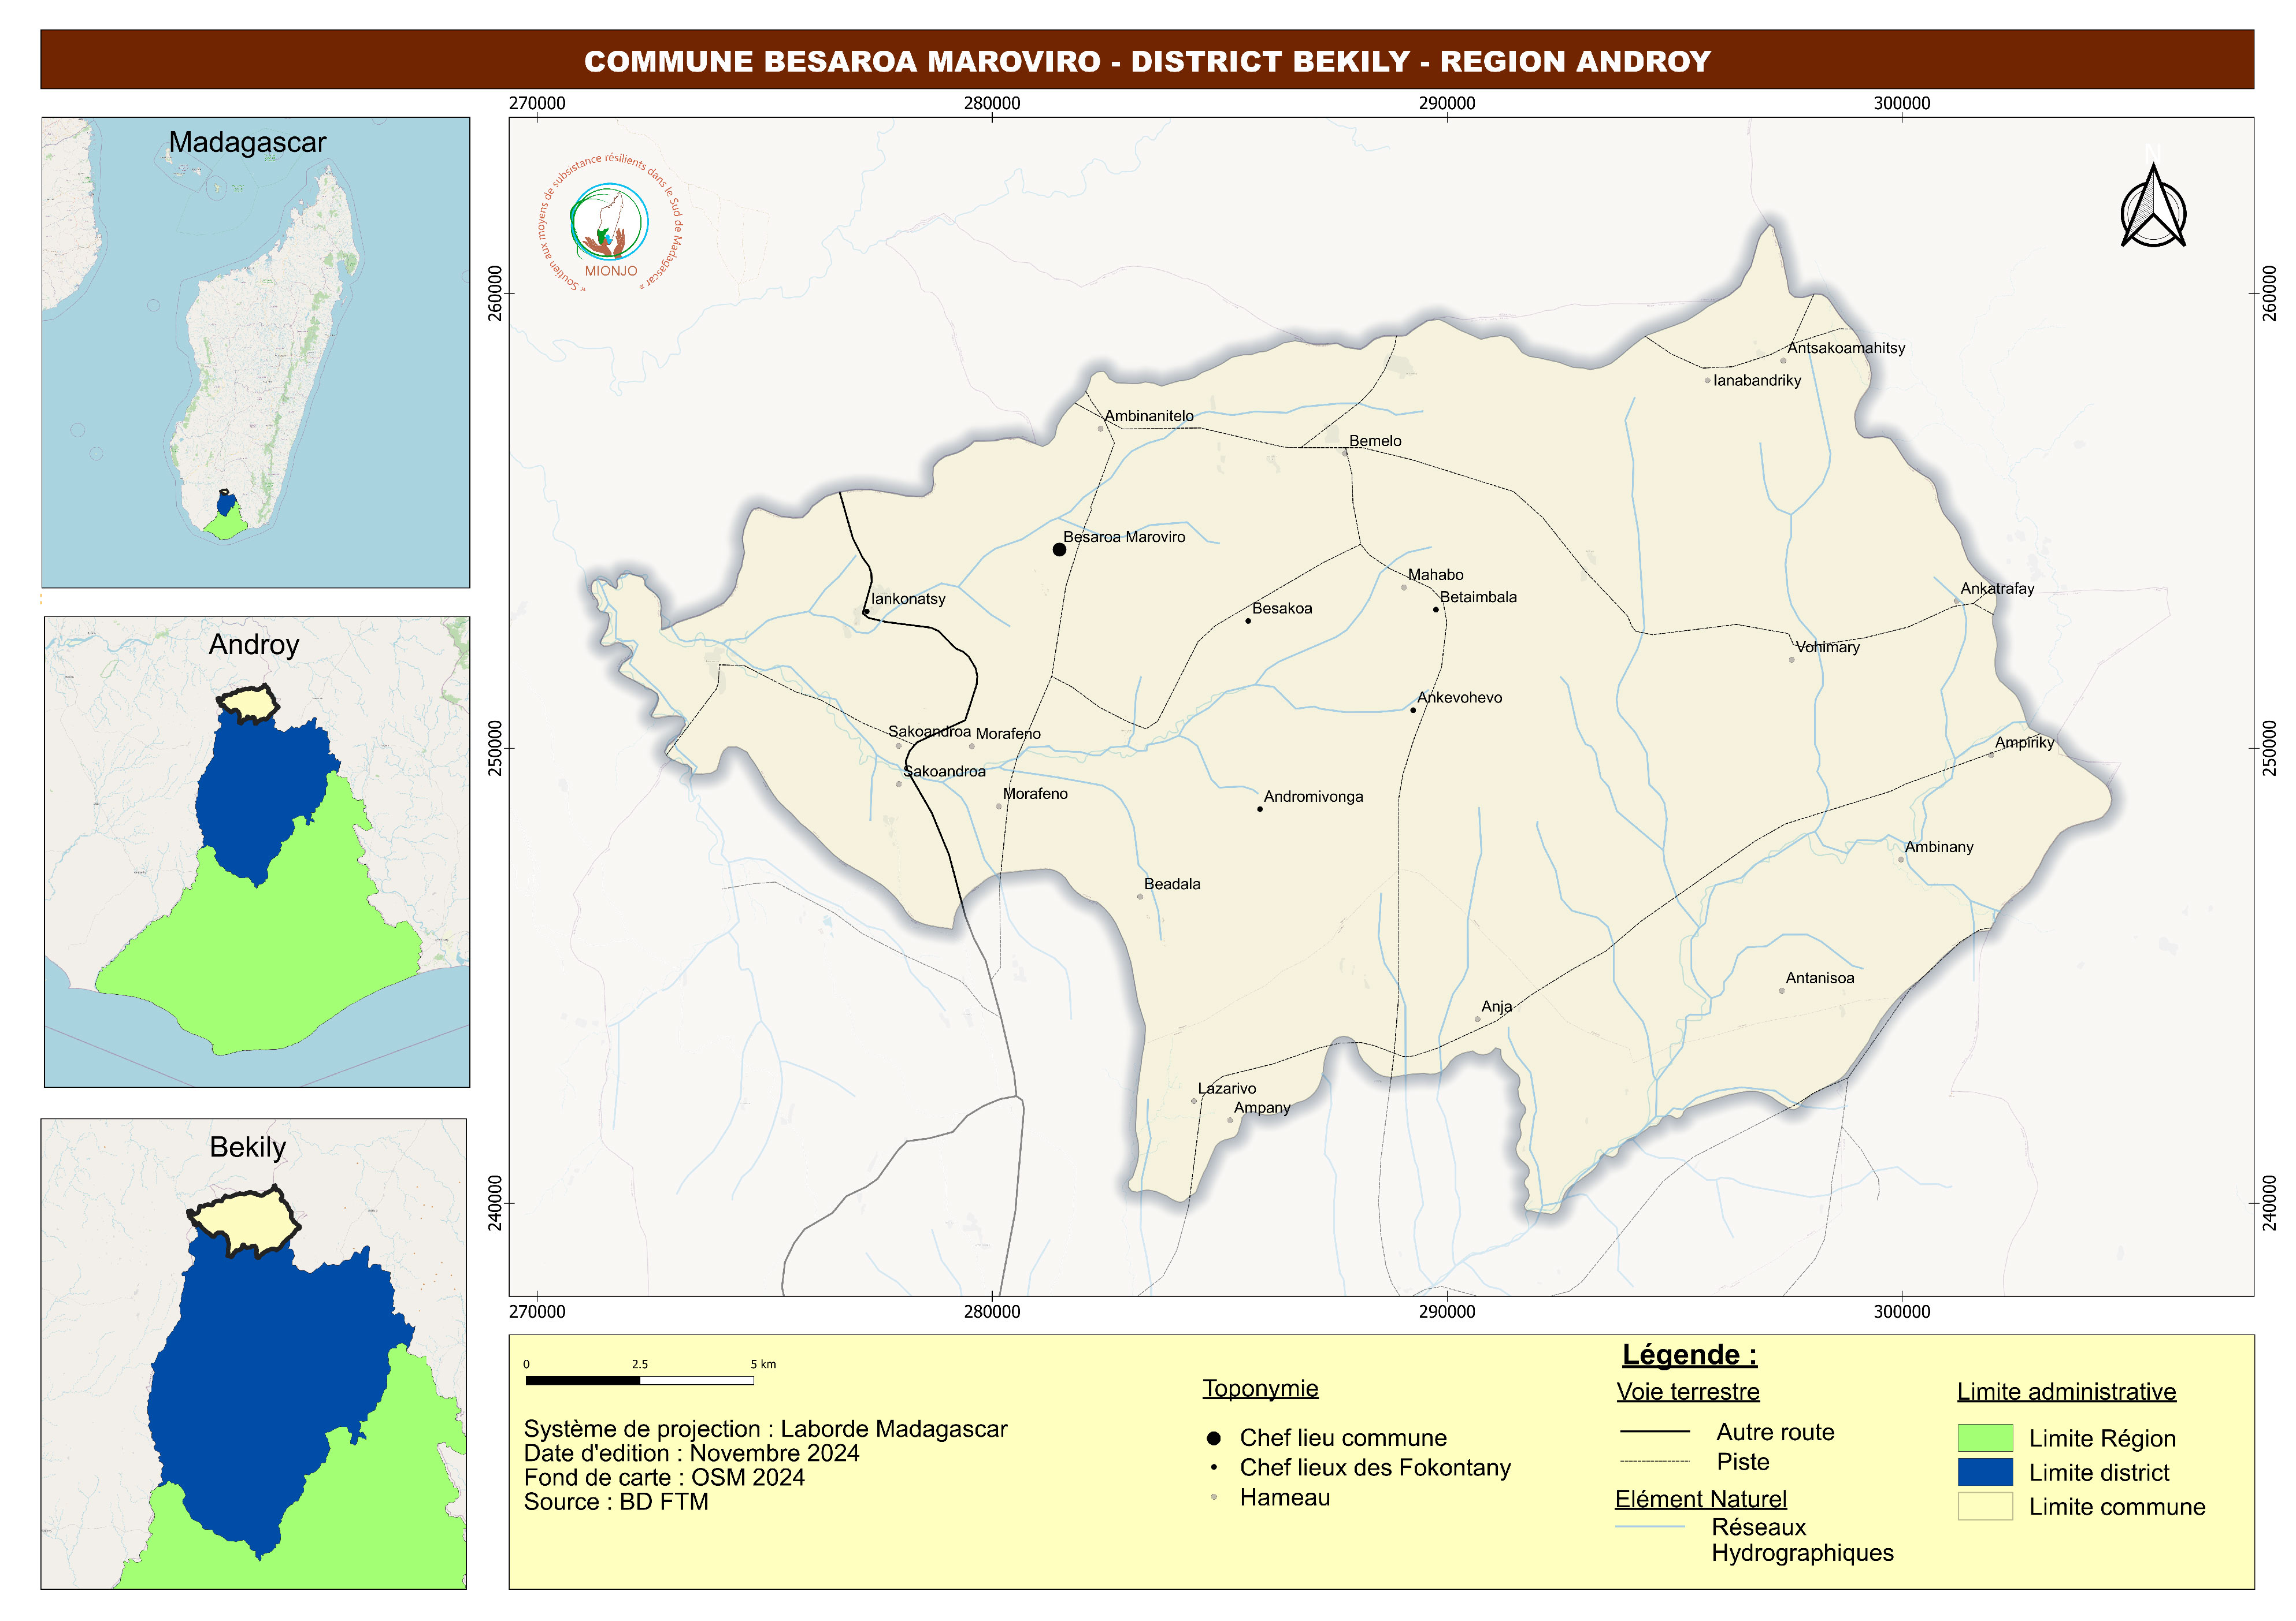Click the Légende heading
2296x1621 pixels.
click(x=1689, y=1355)
